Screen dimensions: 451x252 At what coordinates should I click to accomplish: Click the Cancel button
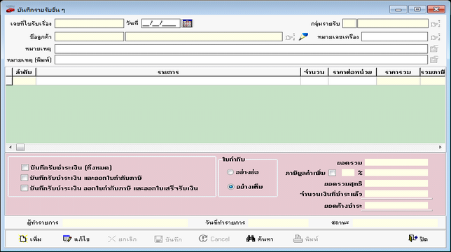pos(214,239)
